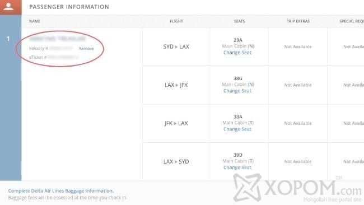Click the Flight column header
The image size is (364, 205).
tap(176, 21)
